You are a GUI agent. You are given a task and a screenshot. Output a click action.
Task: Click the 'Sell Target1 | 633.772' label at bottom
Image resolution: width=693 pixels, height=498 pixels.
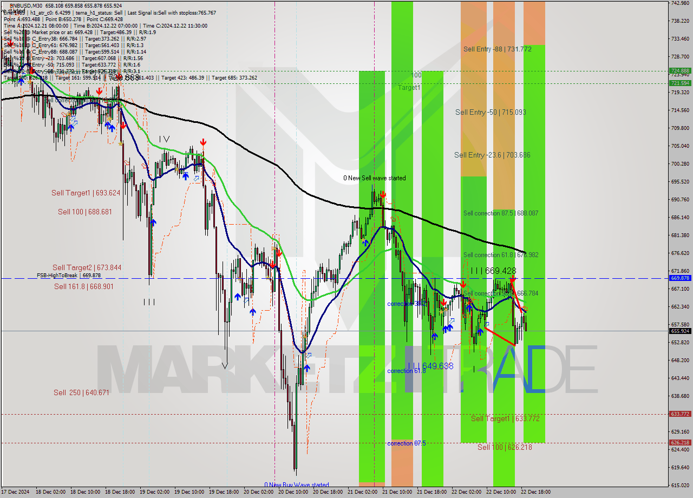(x=505, y=418)
